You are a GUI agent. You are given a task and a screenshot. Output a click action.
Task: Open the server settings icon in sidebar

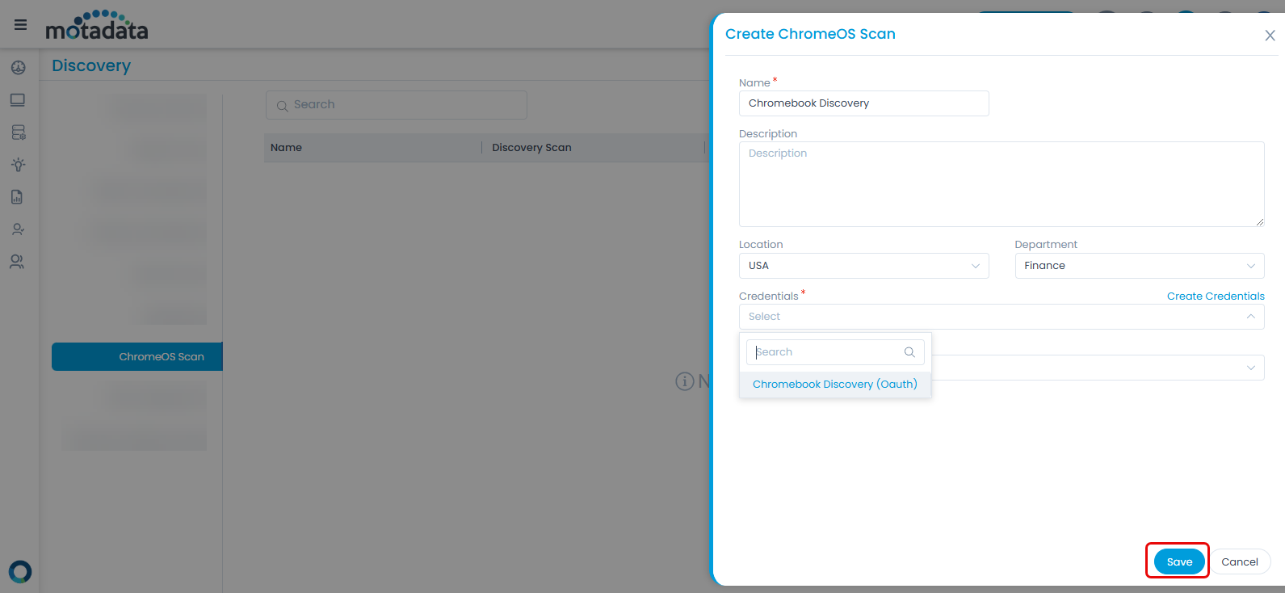point(18,132)
